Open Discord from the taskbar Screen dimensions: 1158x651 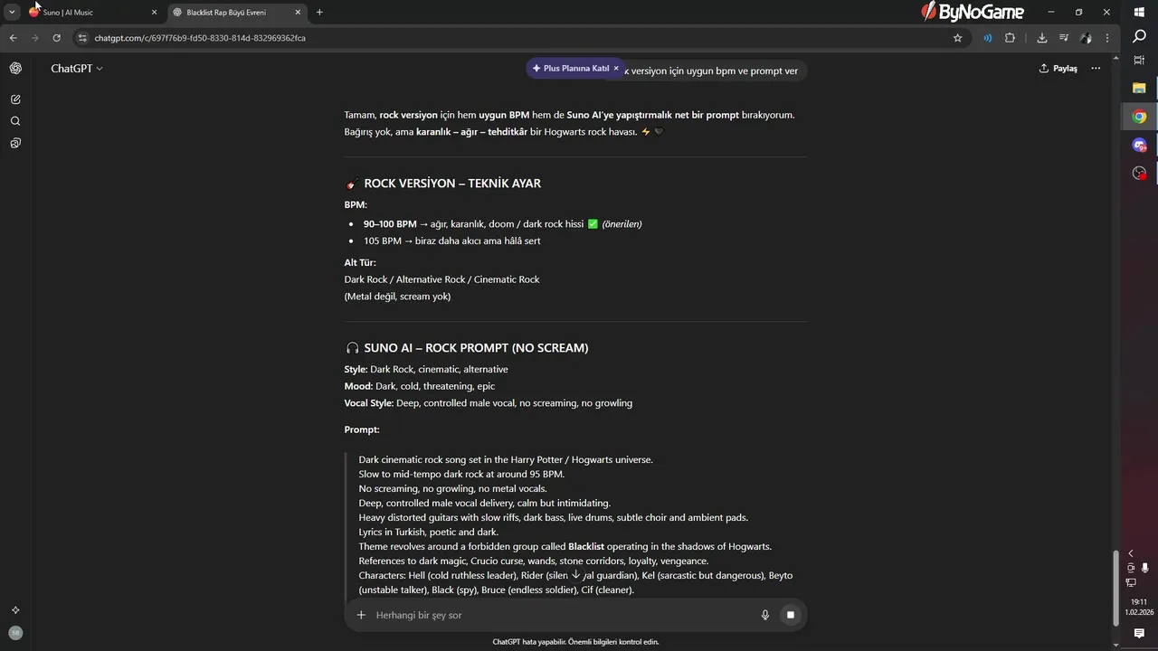point(1139,145)
